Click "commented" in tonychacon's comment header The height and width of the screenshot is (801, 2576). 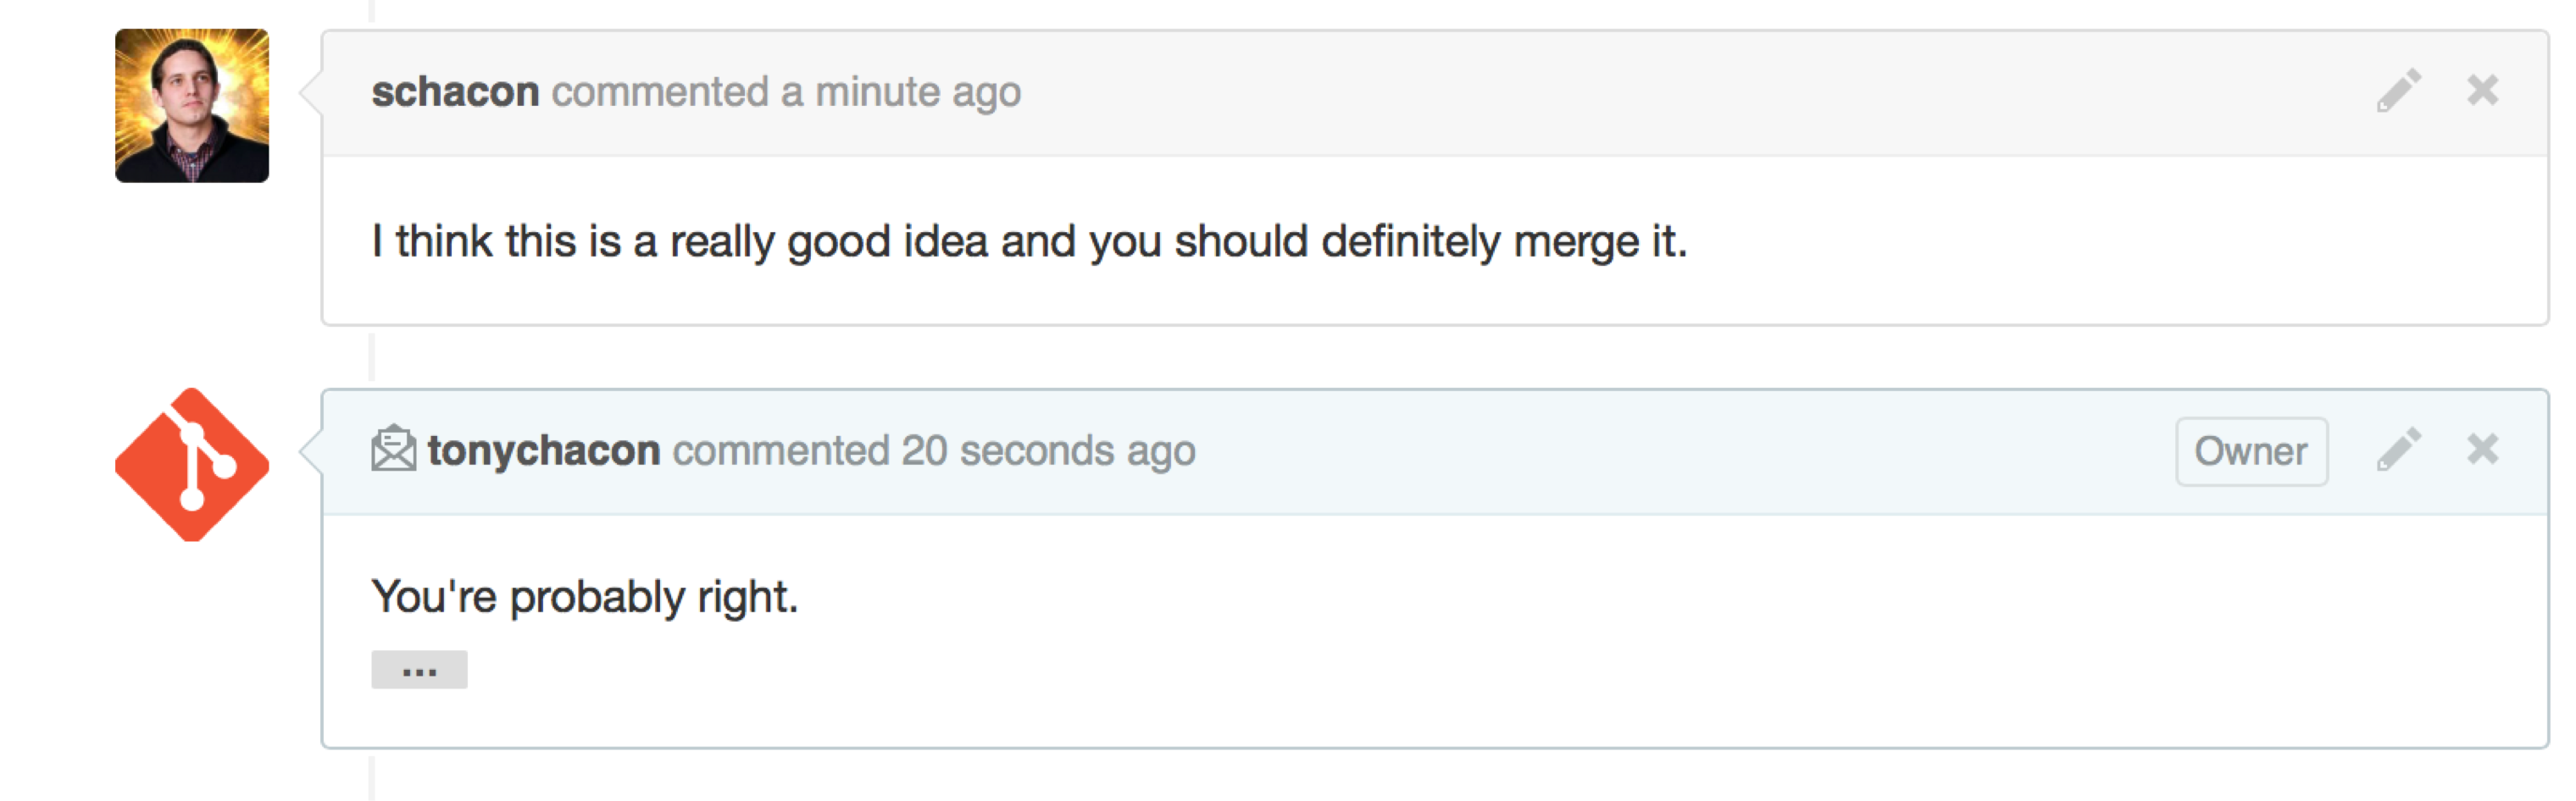780,450
